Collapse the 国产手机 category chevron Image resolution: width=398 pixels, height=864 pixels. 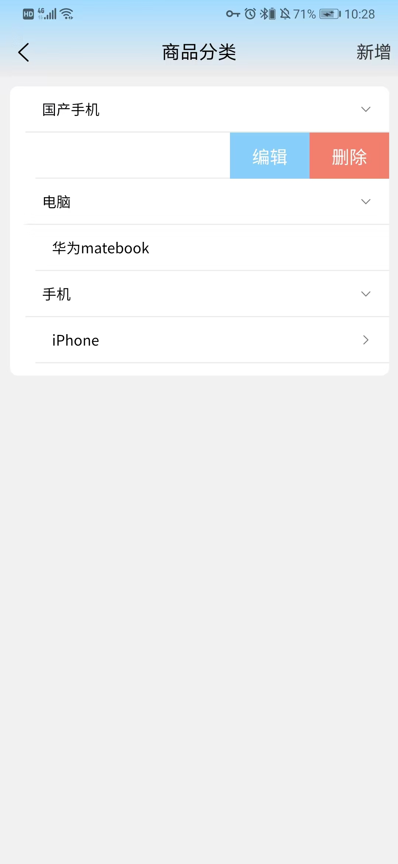point(366,109)
